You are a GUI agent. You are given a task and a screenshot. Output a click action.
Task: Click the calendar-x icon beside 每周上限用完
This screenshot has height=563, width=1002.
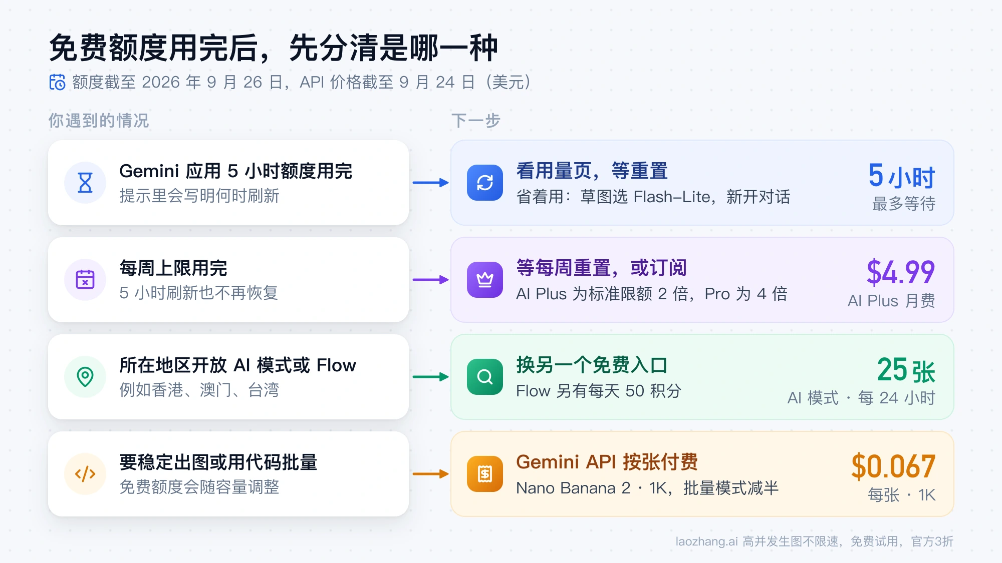point(85,280)
